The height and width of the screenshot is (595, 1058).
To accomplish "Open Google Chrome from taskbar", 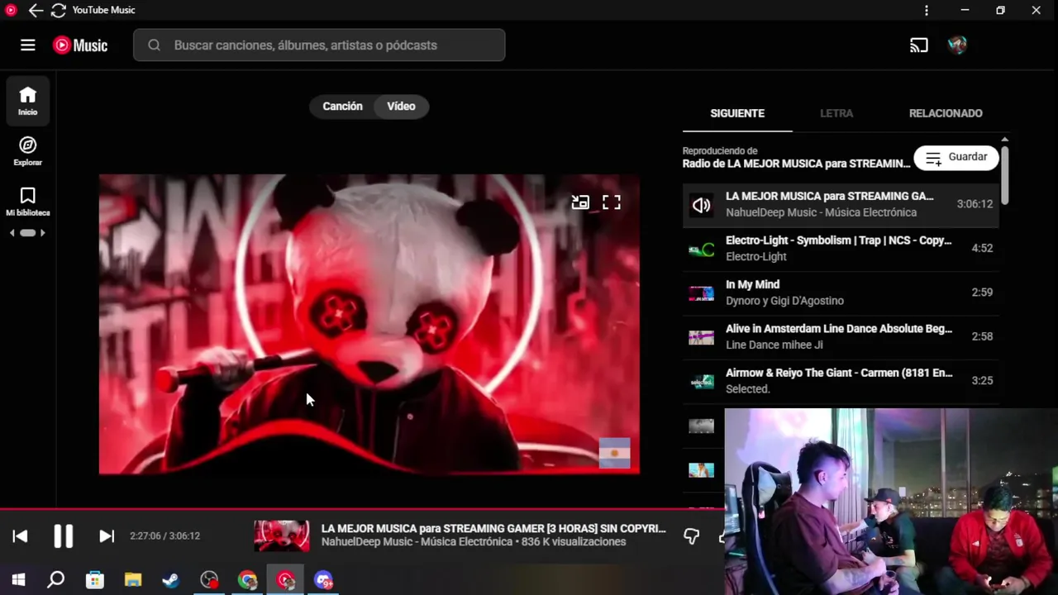I will pos(248,580).
